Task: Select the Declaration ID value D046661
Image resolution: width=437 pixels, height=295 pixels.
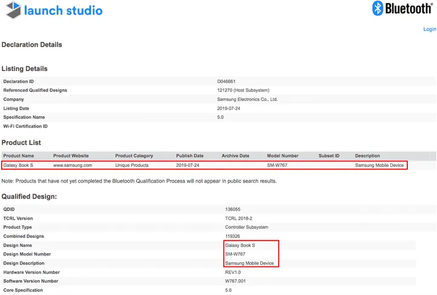Action: point(227,81)
